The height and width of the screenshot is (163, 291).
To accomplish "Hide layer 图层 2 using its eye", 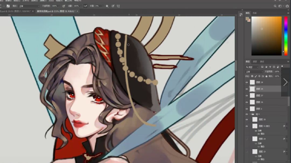I will (x=247, y=109).
